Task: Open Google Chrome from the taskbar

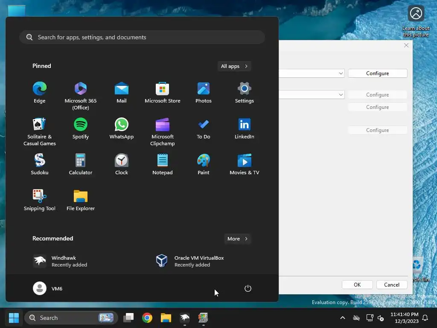Action: click(x=147, y=318)
